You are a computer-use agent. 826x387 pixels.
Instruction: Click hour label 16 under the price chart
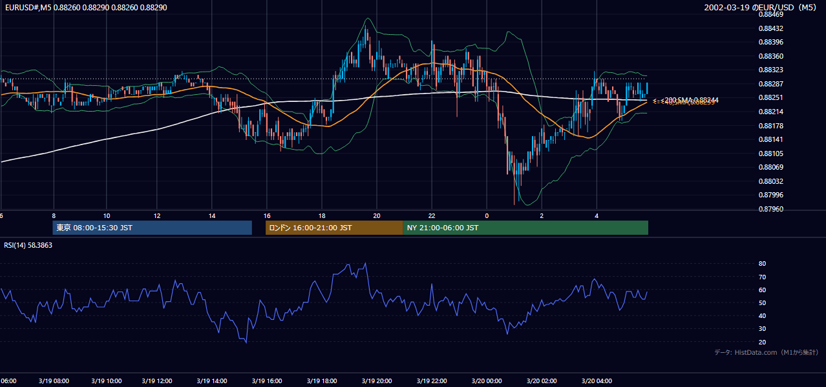point(267,215)
